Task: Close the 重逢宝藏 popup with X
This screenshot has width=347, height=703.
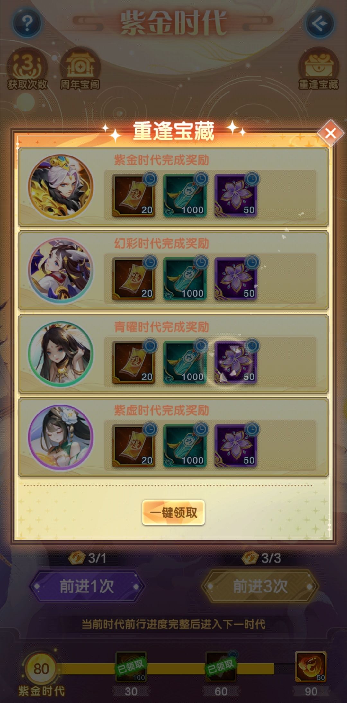Action: (330, 133)
